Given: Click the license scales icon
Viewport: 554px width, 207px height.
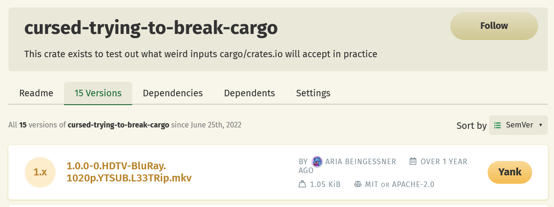Looking at the screenshot, I should click(x=358, y=184).
